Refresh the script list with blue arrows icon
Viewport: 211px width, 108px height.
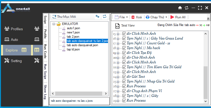point(105,16)
